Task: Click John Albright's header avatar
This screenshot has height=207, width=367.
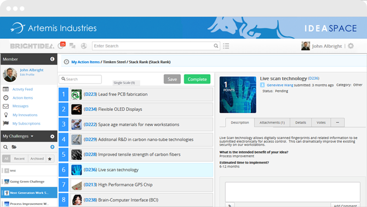Action: (306, 46)
